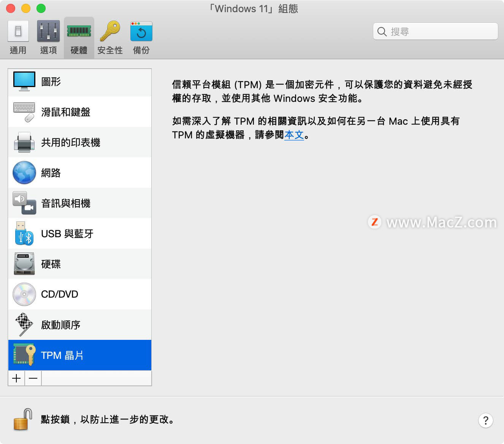Select the 硬碟 text in the sidebar
The height and width of the screenshot is (444, 504).
51,264
